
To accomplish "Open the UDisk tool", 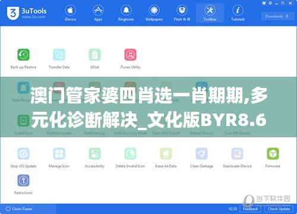I will pos(94,59).
